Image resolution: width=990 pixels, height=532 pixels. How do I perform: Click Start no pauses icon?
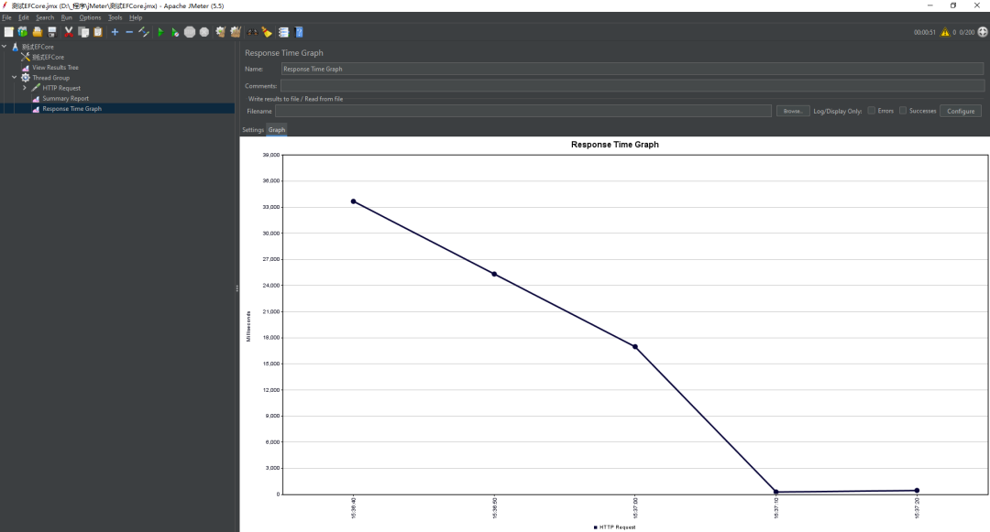click(175, 32)
